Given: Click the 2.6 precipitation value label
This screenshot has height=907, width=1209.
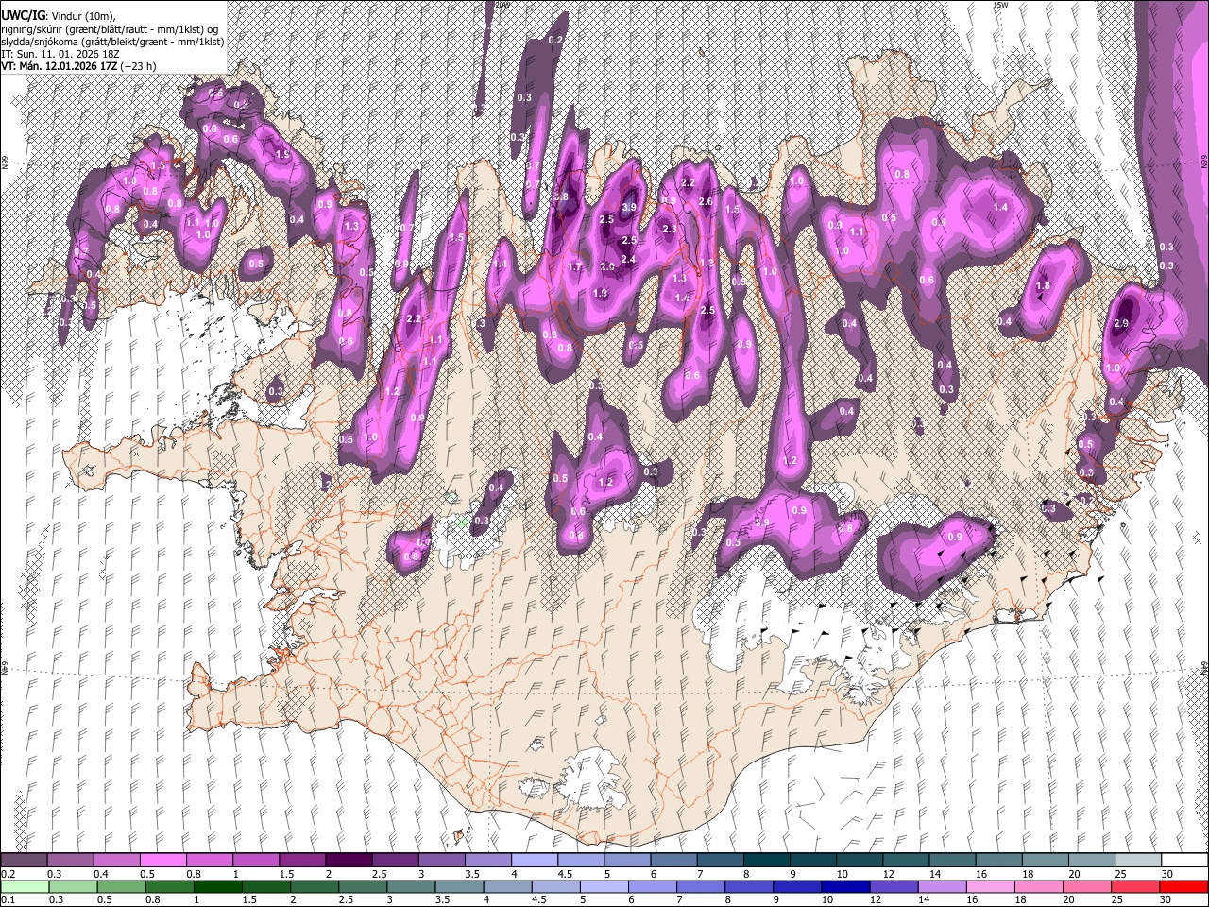Looking at the screenshot, I should (705, 202).
